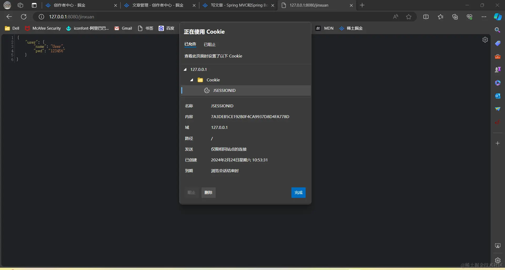The width and height of the screenshot is (505, 270).
Task: Open browser essentials heart icon
Action: click(x=469, y=17)
